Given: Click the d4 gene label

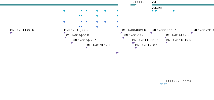Looking at the screenshot, I should [x=154, y=2].
